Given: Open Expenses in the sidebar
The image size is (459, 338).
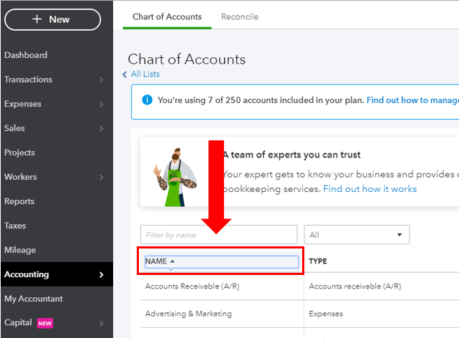Looking at the screenshot, I should point(22,104).
